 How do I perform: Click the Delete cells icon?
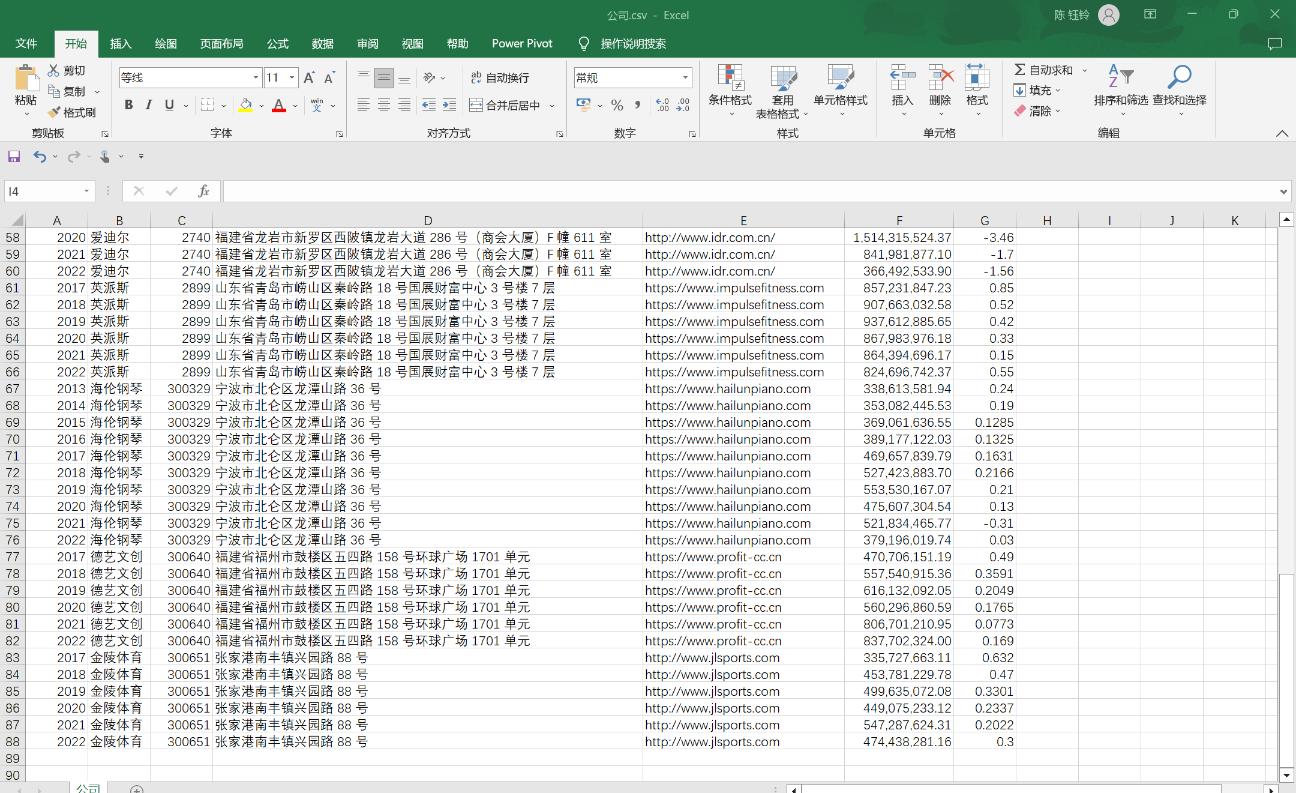940,78
